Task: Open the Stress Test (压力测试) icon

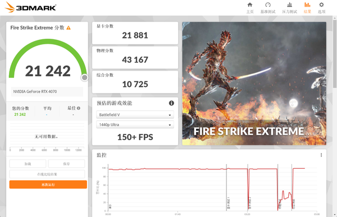Action: tap(289, 5)
